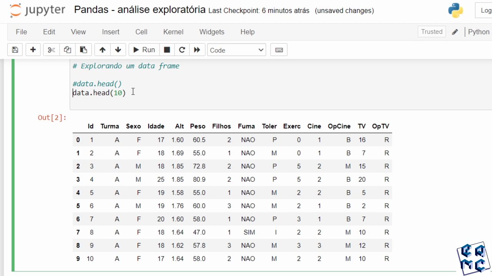Click the Alt value 1.69
This screenshot has height=276, width=492.
(x=178, y=153)
